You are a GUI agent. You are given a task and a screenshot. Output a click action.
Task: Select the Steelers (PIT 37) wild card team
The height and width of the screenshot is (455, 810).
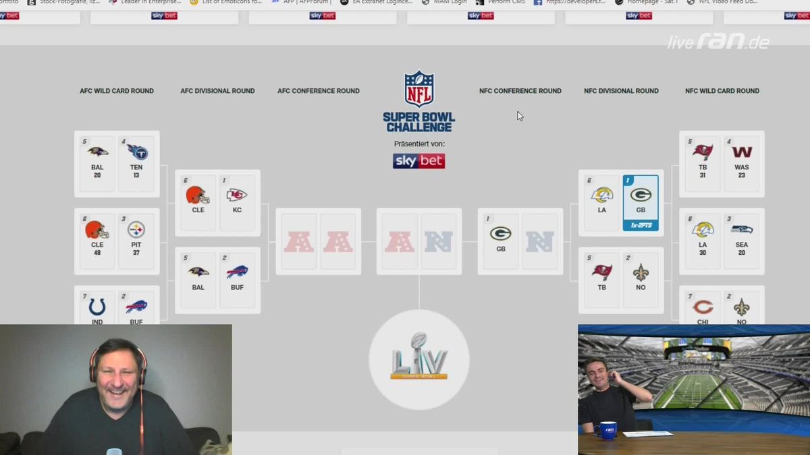coord(136,241)
